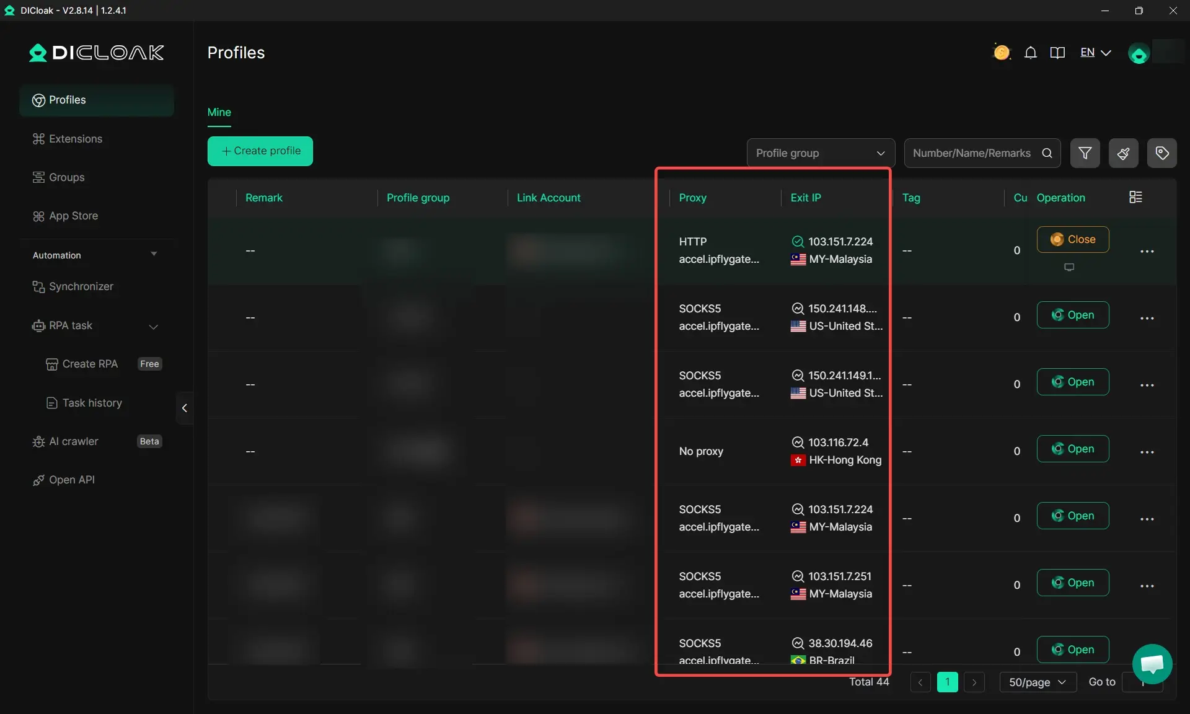Open the EN language selector
Viewport: 1190px width, 714px height.
click(1095, 53)
